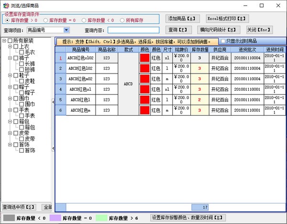Click red color swatch in row 1
287x224 pixels.
click(144, 58)
